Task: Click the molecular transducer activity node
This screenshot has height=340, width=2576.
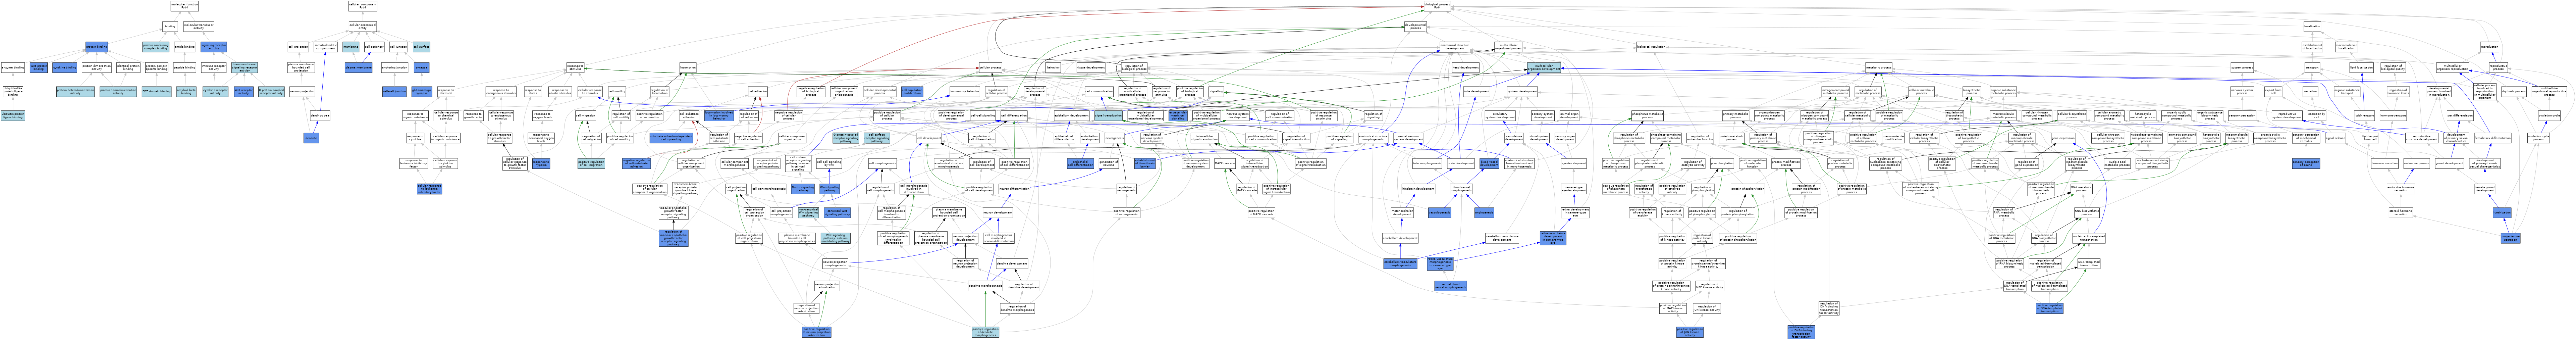Action: pos(199,26)
